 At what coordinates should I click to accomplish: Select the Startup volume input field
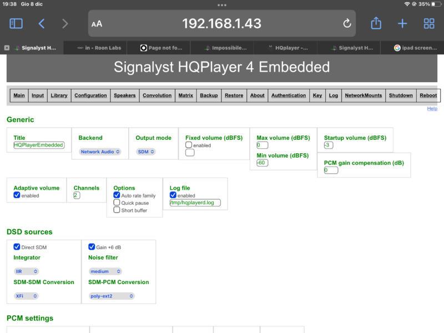[329, 145]
